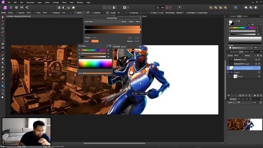
Task: Apply Auto Levels from toolbar
Action: click(x=59, y=7)
